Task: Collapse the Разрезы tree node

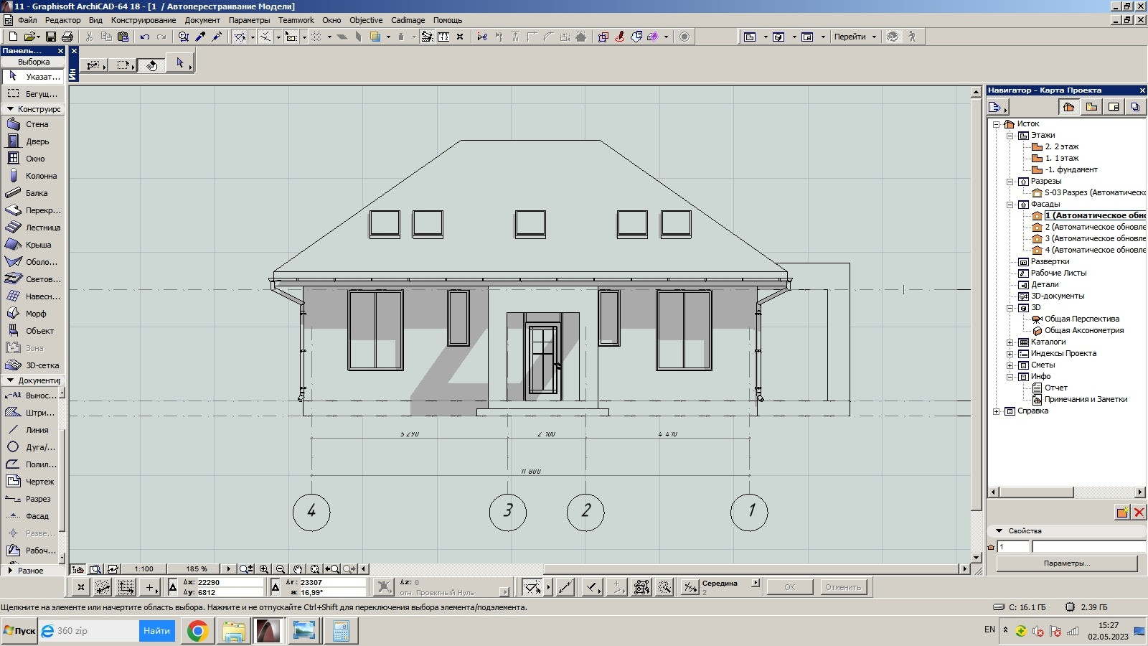Action: click(1010, 182)
